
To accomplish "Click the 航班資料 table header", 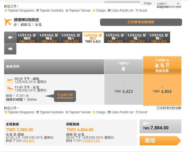I will (54, 67).
